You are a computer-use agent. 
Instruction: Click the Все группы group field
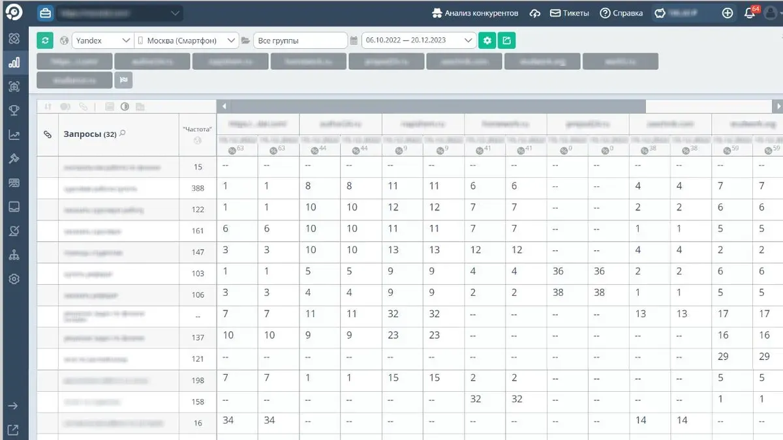pos(300,40)
